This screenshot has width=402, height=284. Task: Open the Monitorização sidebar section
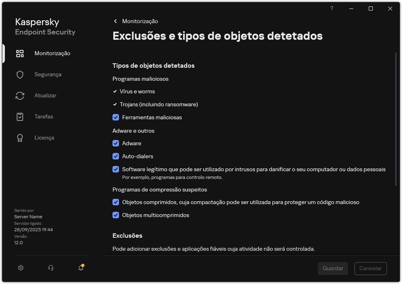tap(53, 53)
